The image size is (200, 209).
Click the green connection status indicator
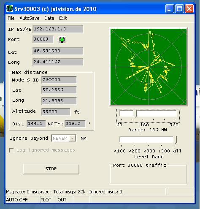point(62,40)
